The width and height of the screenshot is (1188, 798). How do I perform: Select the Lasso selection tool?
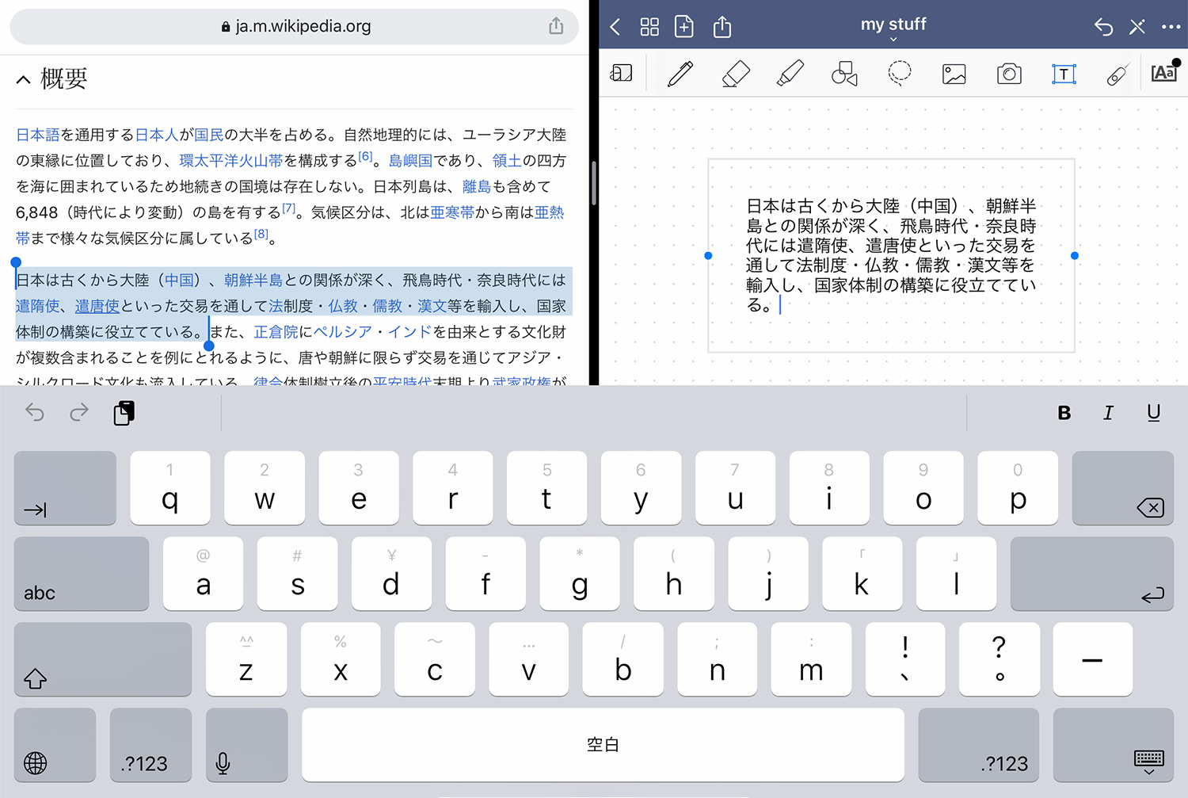[900, 74]
